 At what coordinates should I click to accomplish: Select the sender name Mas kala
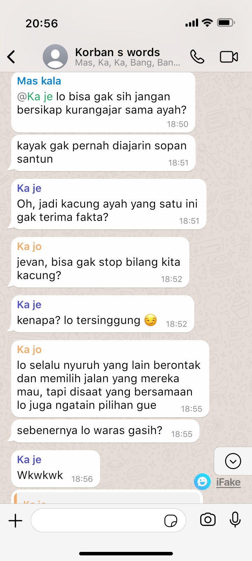[39, 81]
